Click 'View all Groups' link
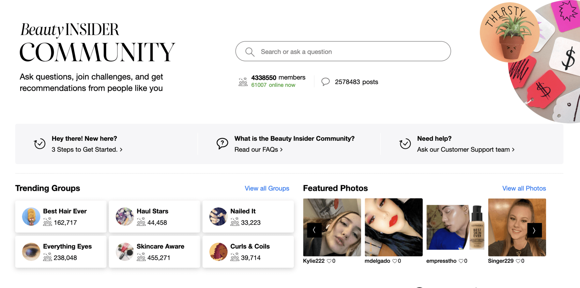Image resolution: width=580 pixels, height=288 pixels. click(267, 188)
